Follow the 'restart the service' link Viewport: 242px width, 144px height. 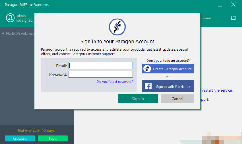217,90
